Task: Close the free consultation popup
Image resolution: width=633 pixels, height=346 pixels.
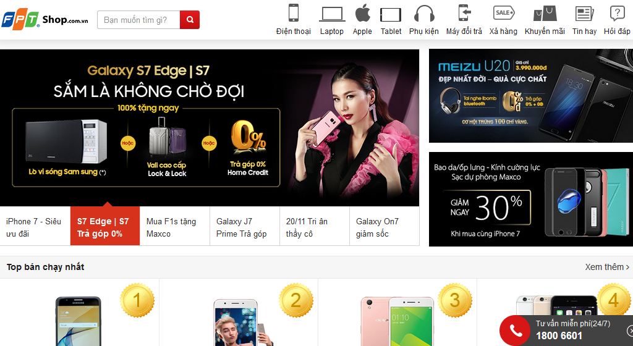Action: tap(630, 331)
